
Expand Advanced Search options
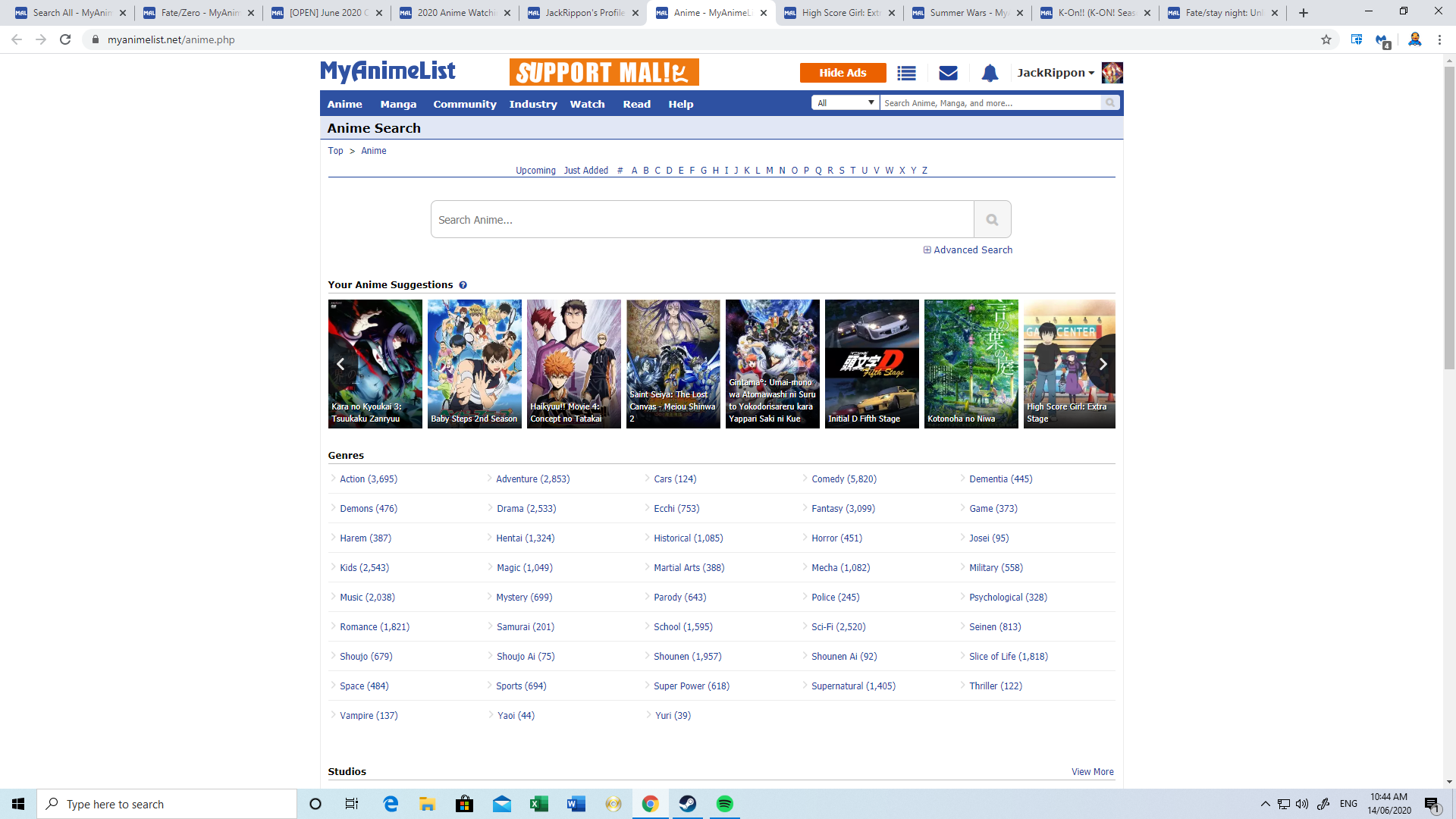point(968,249)
